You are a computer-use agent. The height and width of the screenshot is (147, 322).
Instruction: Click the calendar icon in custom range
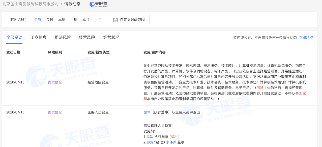coord(115,20)
